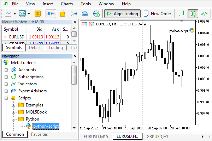The image size is (212, 141).
Task: Open the View menu
Action: 30,4
